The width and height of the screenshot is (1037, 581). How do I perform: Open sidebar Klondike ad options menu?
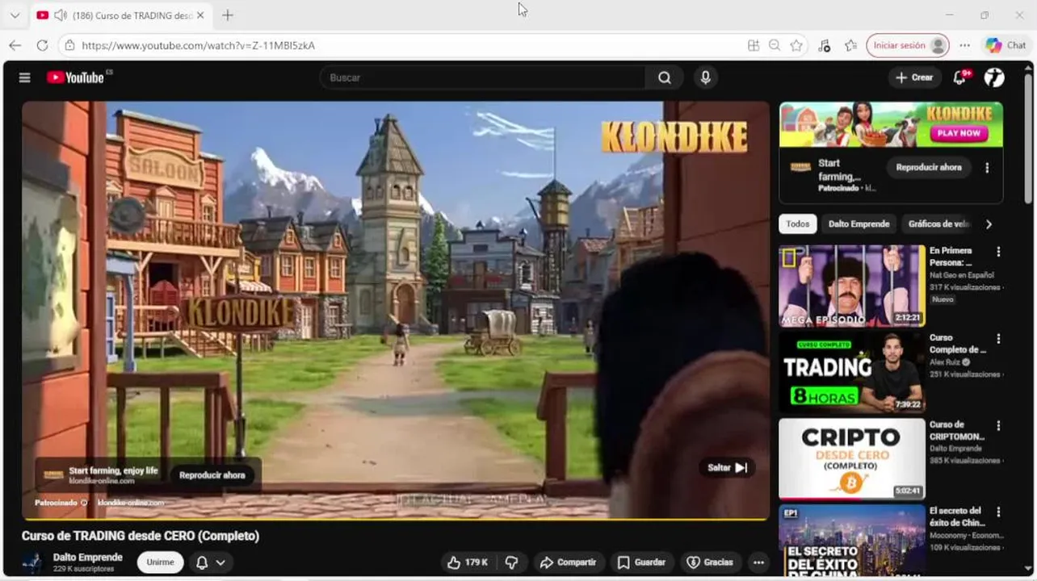pyautogui.click(x=987, y=168)
